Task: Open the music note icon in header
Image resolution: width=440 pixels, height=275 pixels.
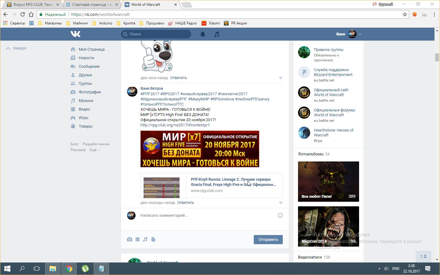Action: point(217,34)
